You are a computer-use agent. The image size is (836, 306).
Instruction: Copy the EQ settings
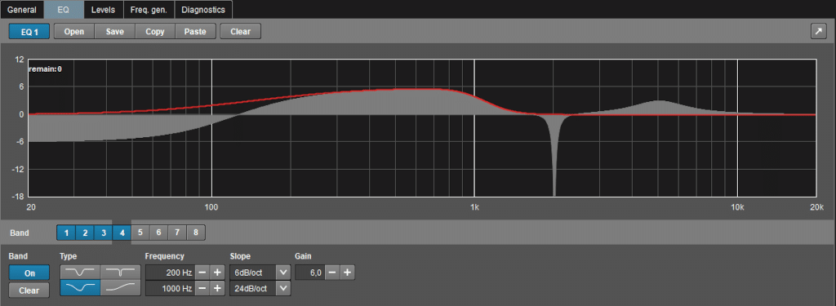155,32
